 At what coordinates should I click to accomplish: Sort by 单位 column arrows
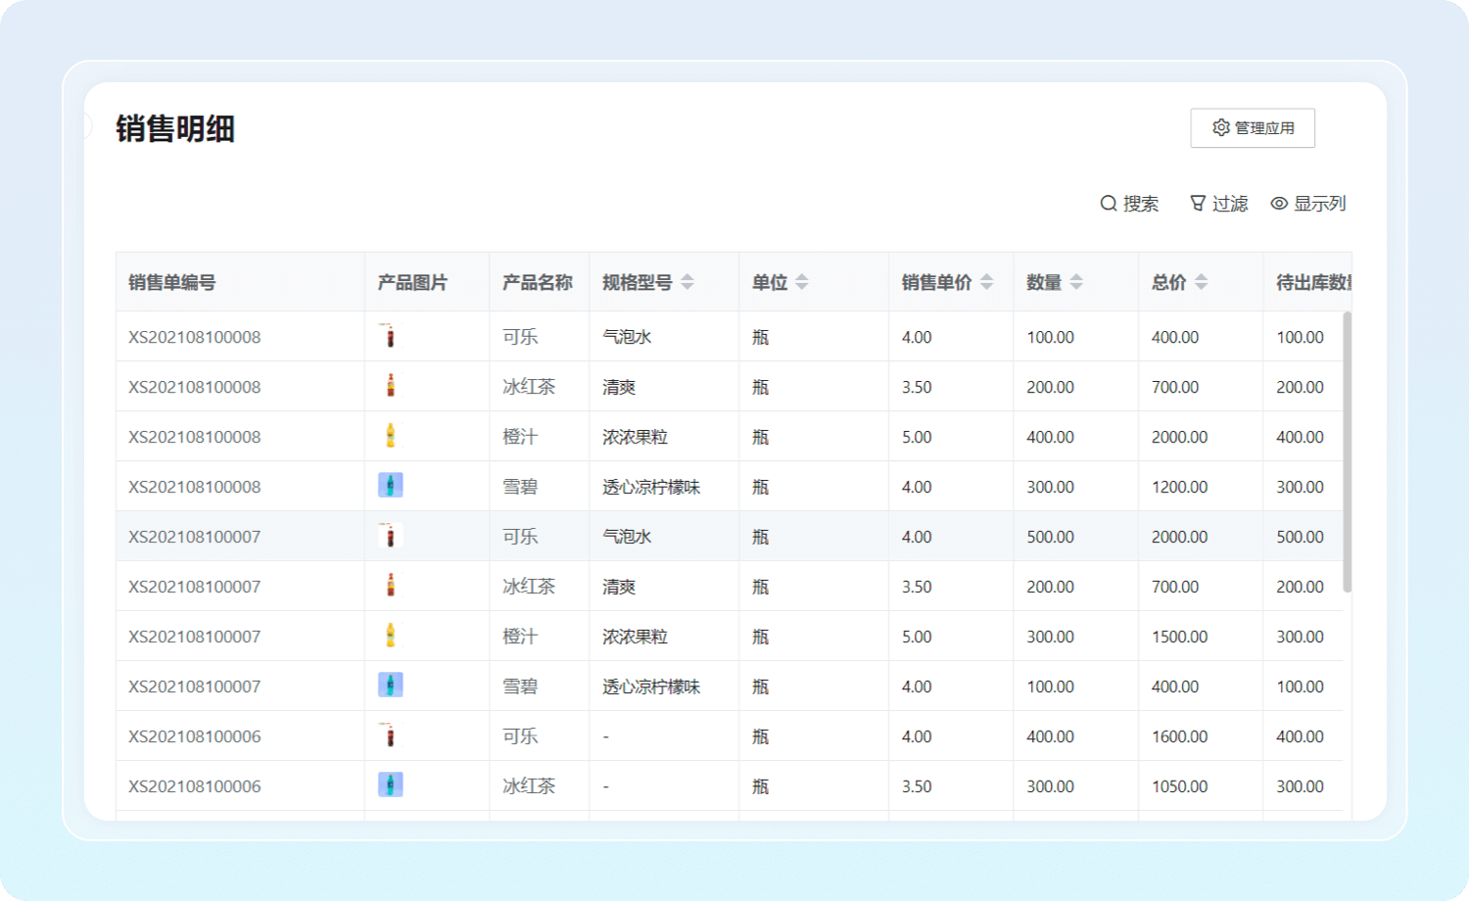pos(802,282)
